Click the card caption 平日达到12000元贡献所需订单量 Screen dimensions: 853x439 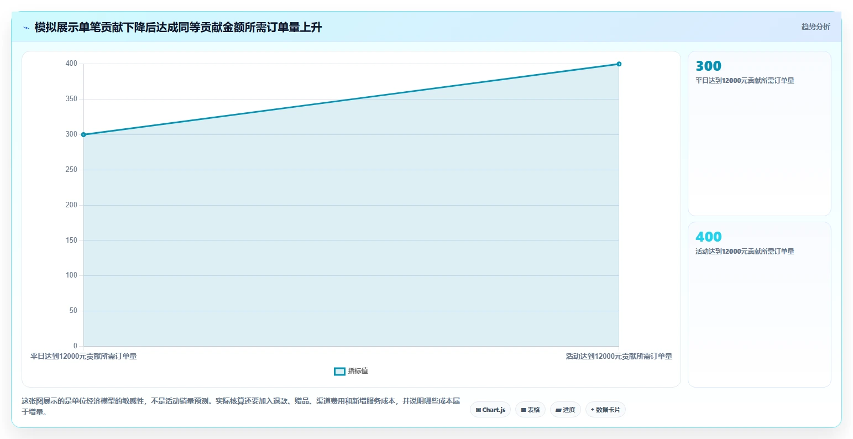coord(745,81)
